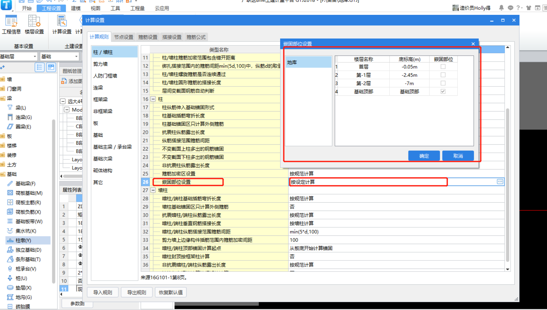Select 地库 in the embedded position dialog list

308,62
